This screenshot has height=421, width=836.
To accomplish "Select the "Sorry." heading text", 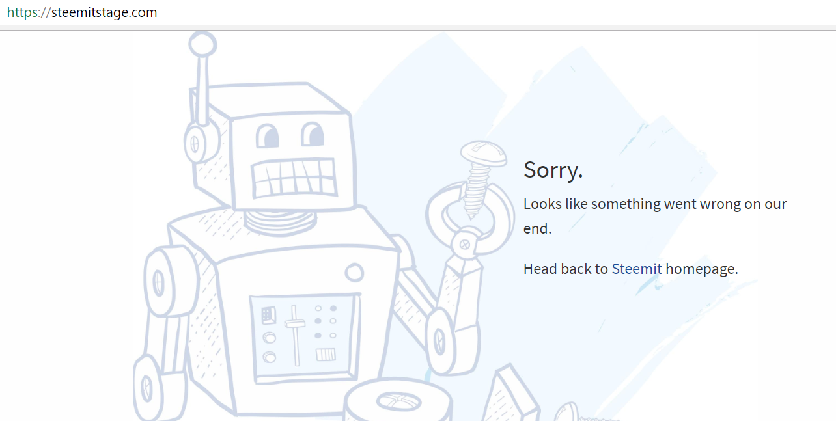I will click(x=553, y=170).
